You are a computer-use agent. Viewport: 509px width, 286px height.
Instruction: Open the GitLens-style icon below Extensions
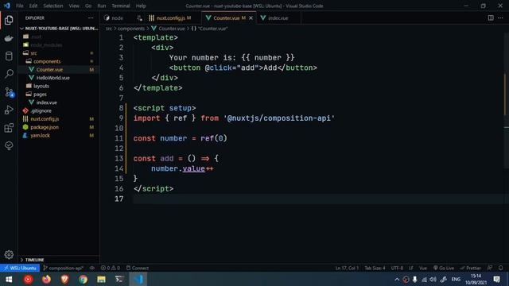9,145
